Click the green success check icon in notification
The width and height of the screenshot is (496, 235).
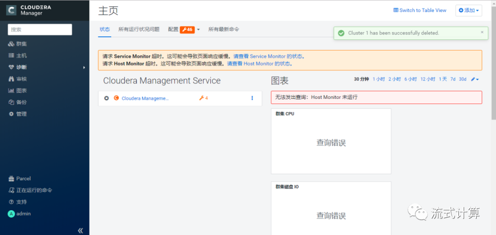click(x=341, y=33)
